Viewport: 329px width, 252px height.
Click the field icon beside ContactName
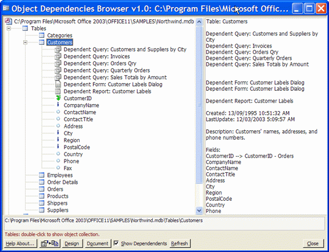pos(58,112)
